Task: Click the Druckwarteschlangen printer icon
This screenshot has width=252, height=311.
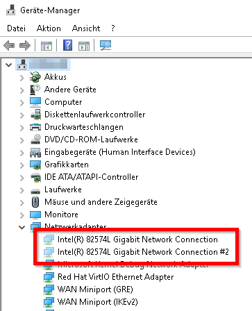Action: point(35,127)
